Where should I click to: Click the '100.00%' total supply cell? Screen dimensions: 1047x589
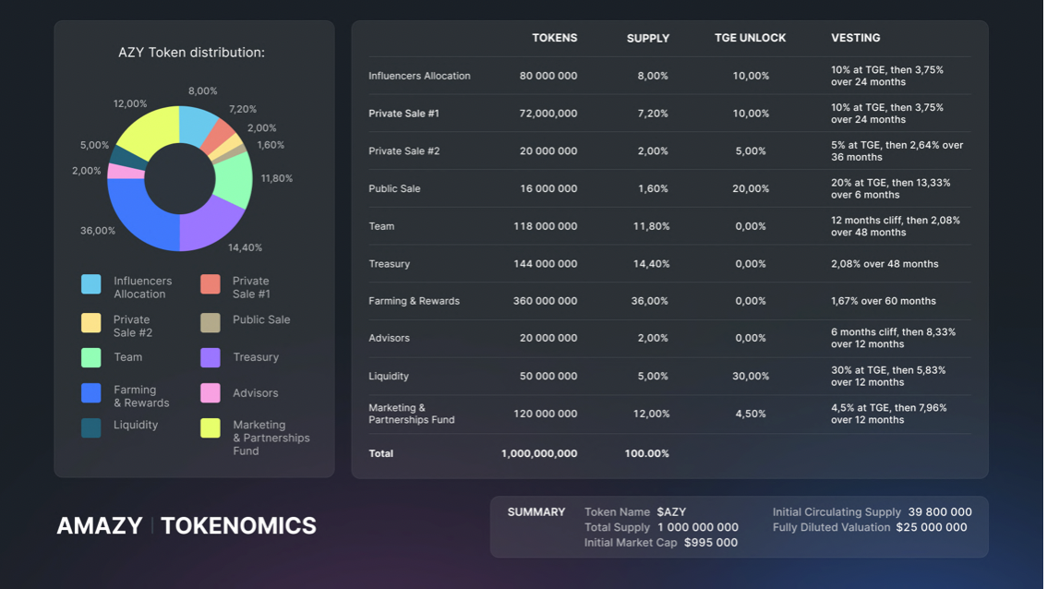[646, 453]
